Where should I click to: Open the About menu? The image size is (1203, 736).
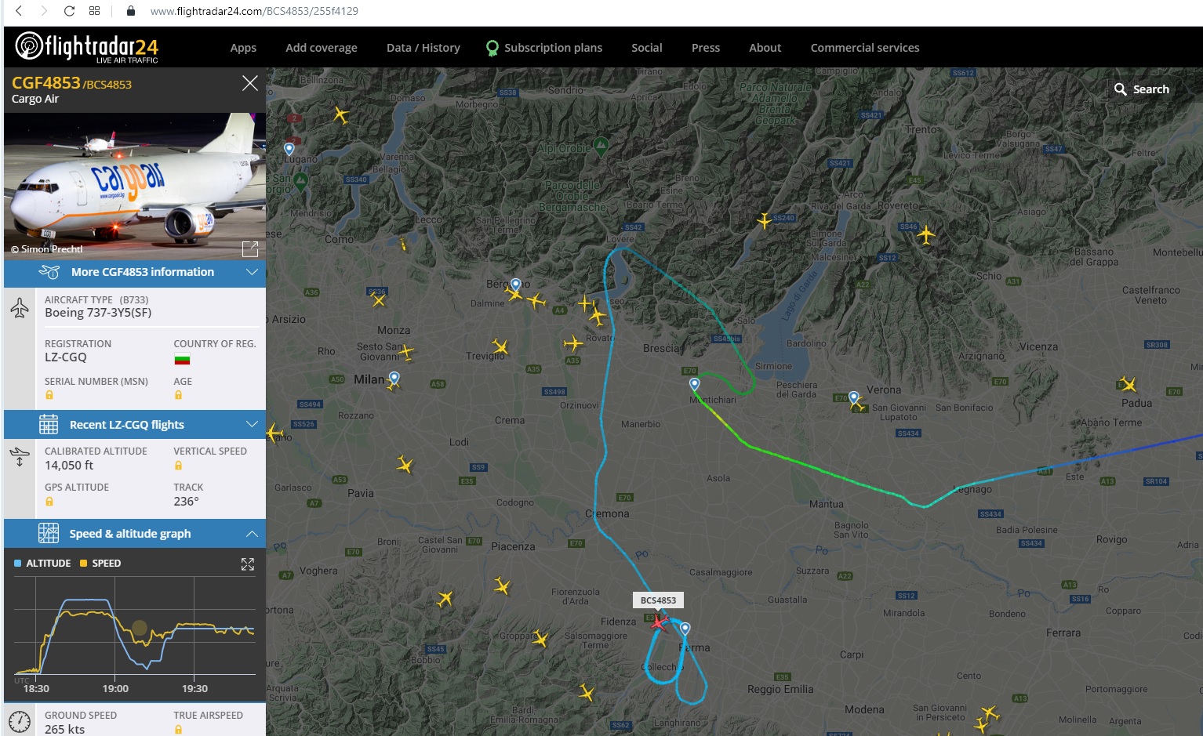pyautogui.click(x=765, y=48)
